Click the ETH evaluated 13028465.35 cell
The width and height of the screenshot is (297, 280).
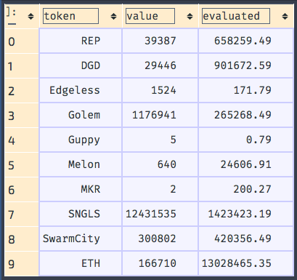coord(245,263)
